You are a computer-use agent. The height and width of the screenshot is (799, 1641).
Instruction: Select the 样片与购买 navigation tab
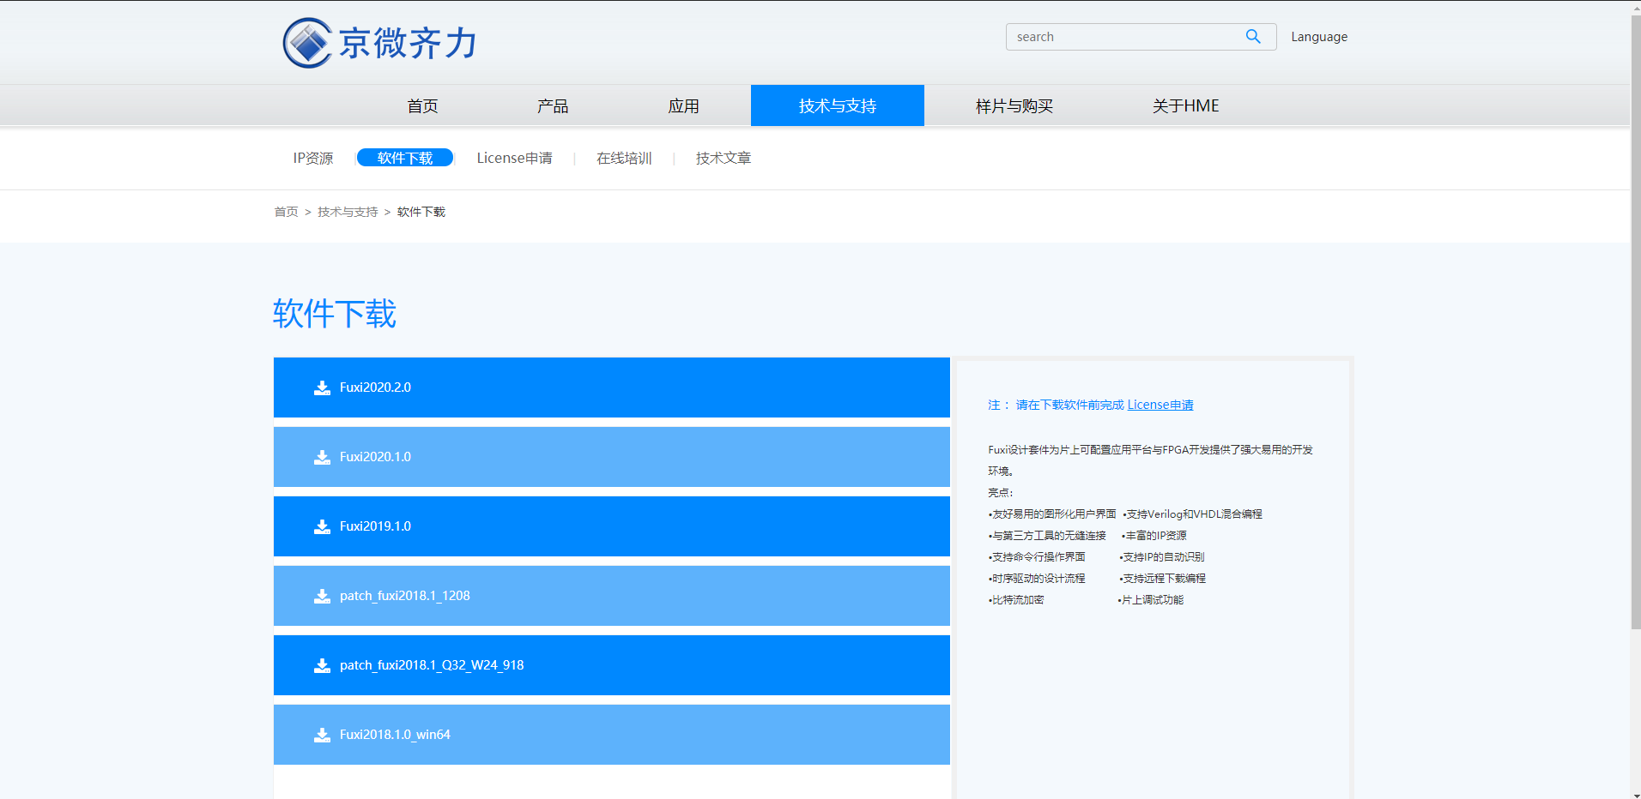(1014, 105)
